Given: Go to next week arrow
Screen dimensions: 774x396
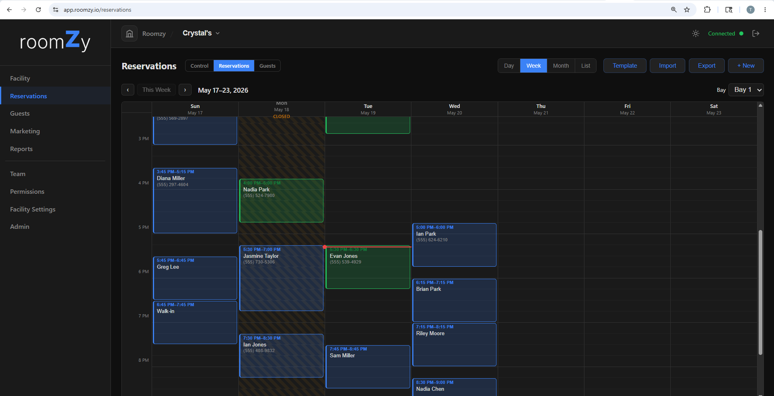Looking at the screenshot, I should [185, 90].
